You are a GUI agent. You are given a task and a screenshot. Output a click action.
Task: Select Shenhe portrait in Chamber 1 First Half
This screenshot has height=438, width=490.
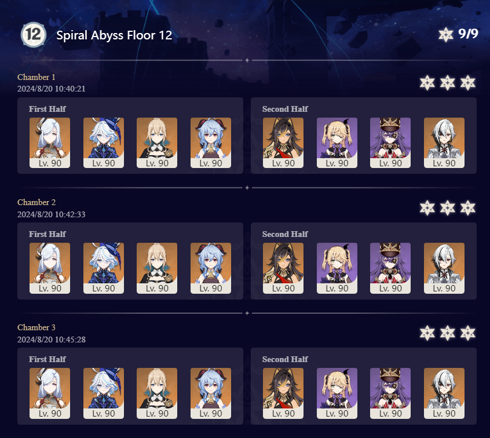(50, 143)
